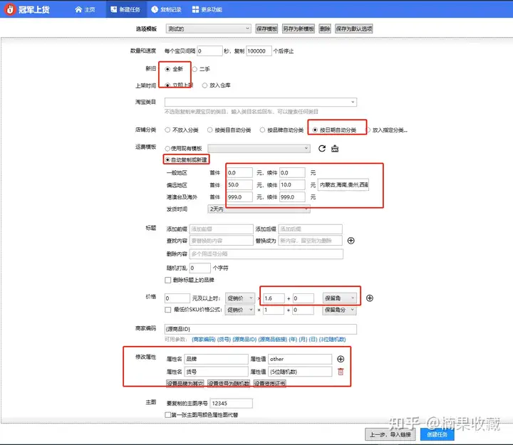Click the price multiplier field showing 1.6
This screenshot has width=513, height=445.
coord(274,298)
